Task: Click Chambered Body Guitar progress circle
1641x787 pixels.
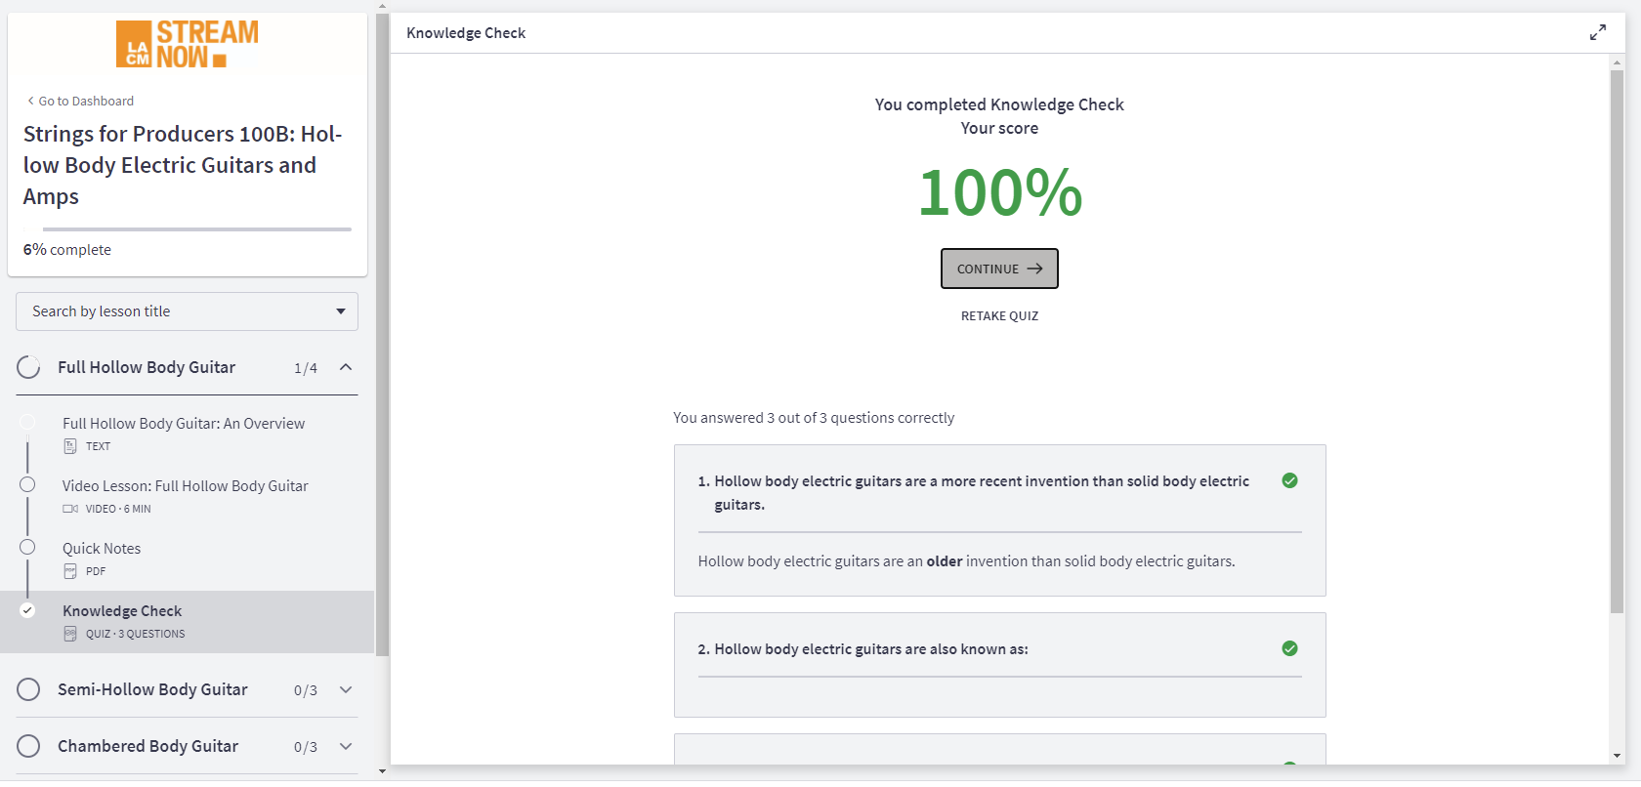Action: pos(28,746)
